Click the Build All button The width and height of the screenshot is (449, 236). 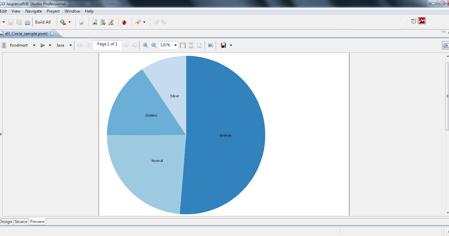[x=43, y=22]
